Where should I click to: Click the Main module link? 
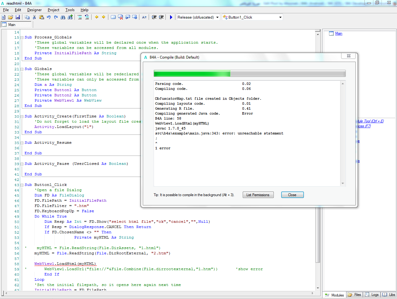[x=339, y=33]
